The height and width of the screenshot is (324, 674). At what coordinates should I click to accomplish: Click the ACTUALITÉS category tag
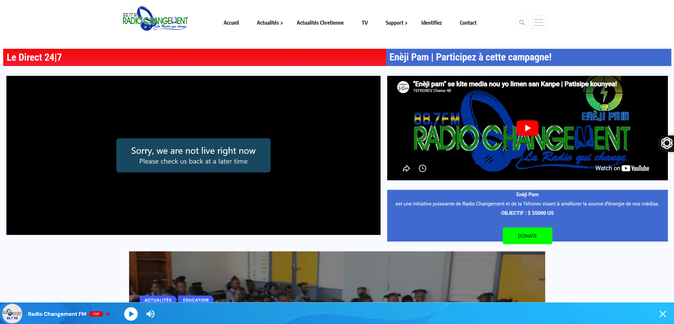click(158, 300)
